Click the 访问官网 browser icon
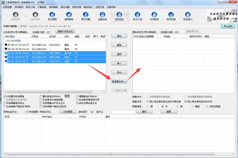The width and height of the screenshot is (238, 158). pyautogui.click(x=154, y=15)
